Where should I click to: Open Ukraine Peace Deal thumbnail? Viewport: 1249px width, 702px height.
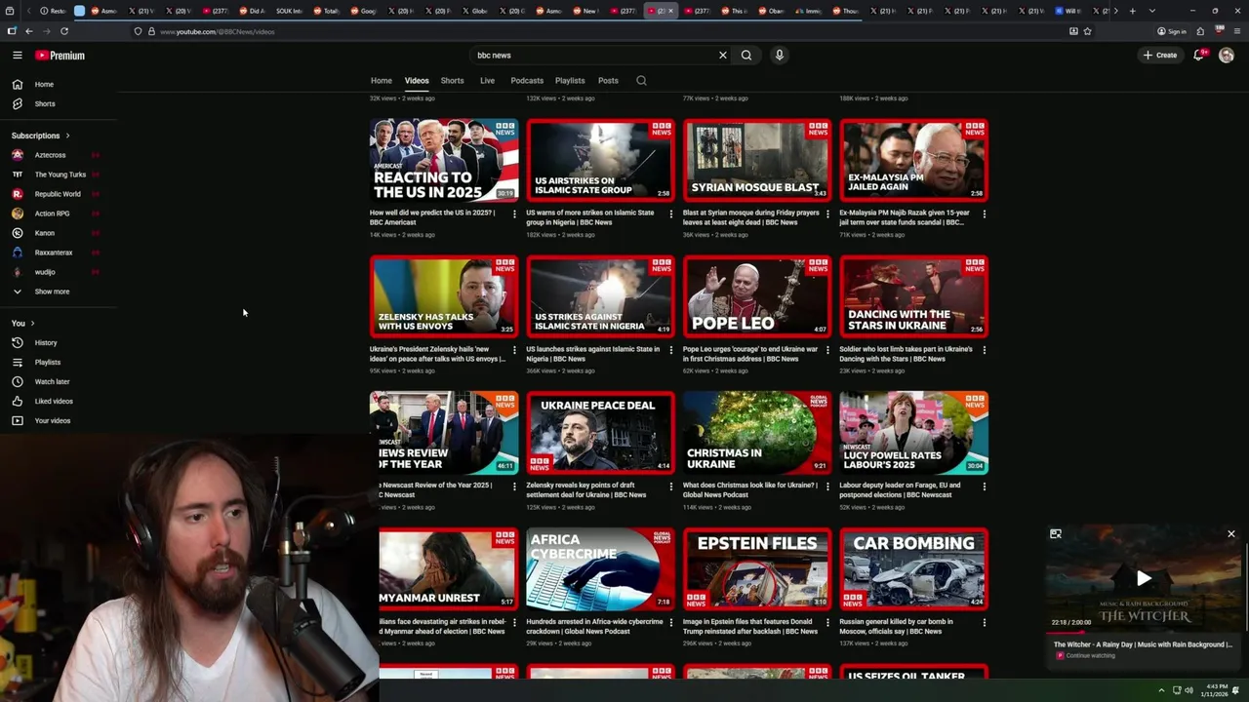(x=600, y=433)
